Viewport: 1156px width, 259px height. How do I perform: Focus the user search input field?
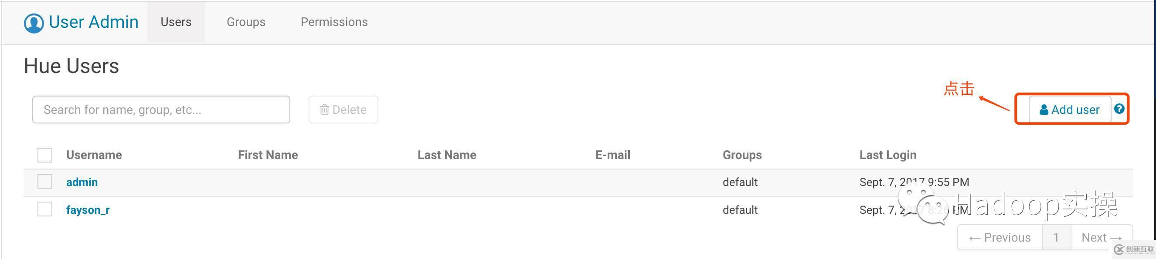pyautogui.click(x=161, y=110)
